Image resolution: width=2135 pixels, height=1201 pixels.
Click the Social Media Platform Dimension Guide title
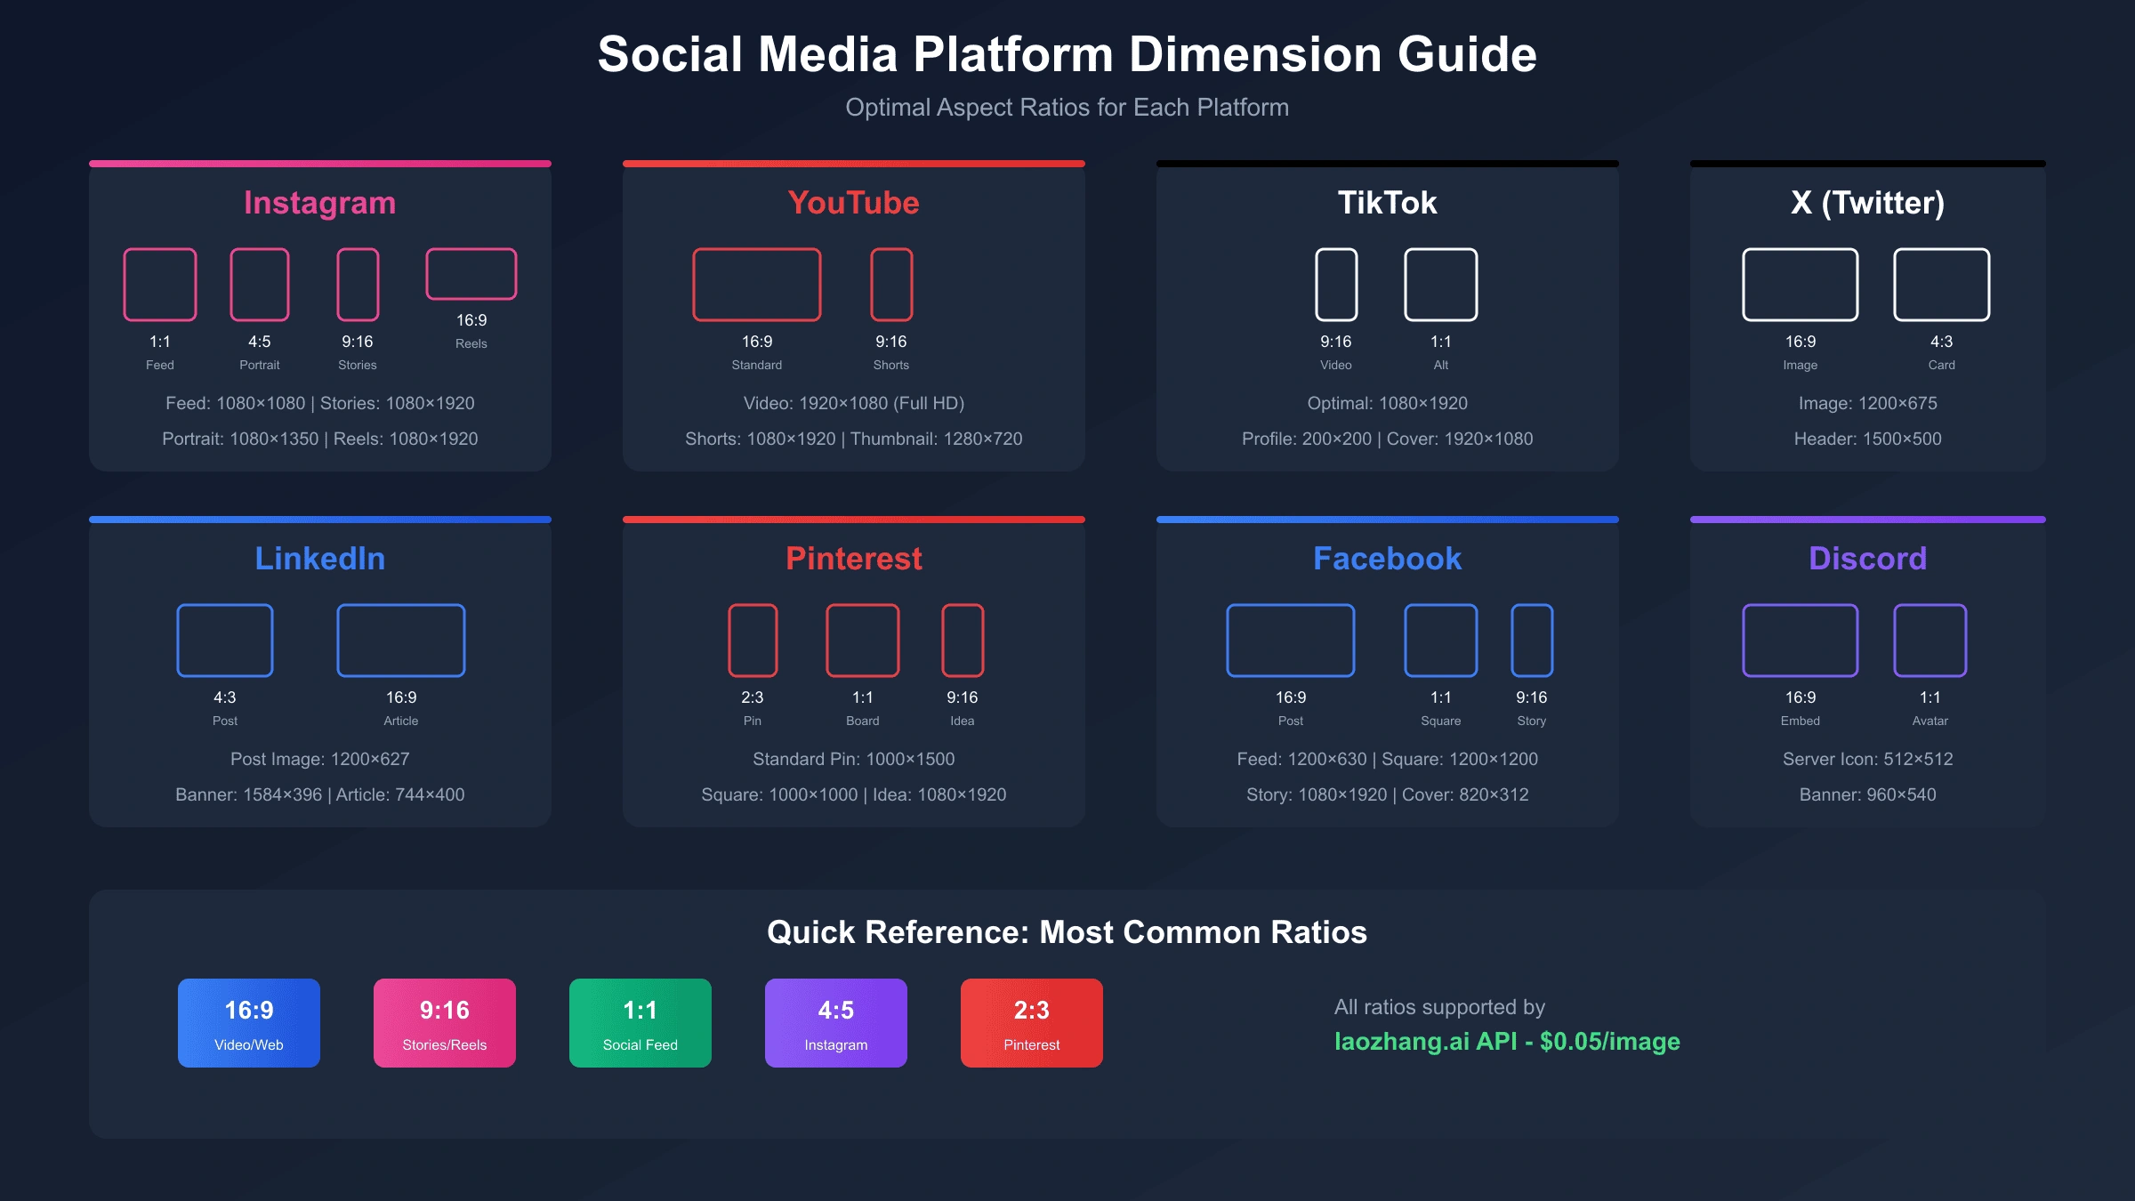(1067, 54)
